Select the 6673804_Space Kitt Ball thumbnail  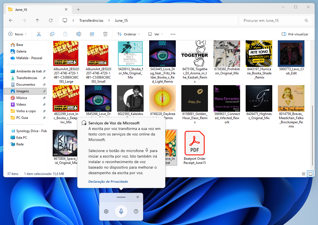[x=65, y=143]
